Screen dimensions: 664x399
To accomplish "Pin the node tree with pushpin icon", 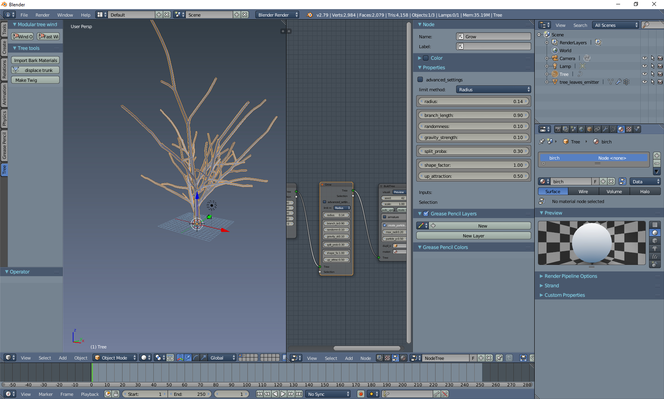I will click(499, 358).
